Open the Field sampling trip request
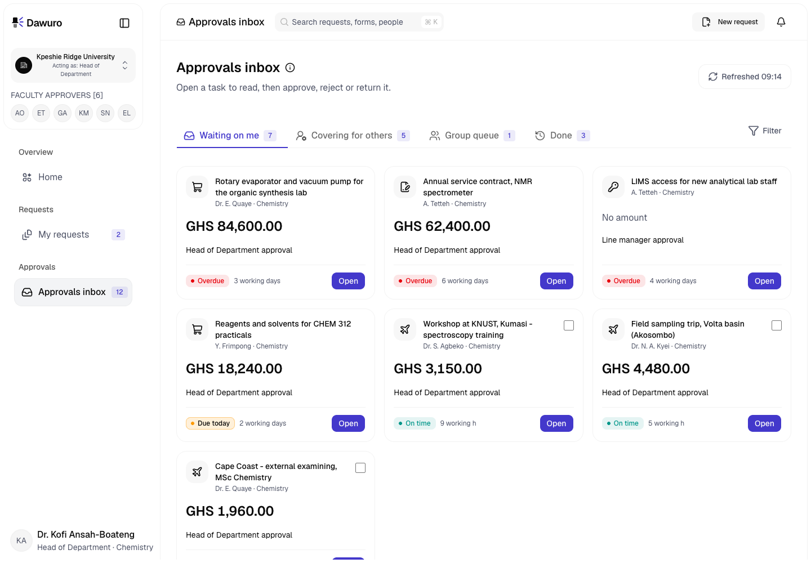This screenshot has height=563, width=811. pos(764,423)
